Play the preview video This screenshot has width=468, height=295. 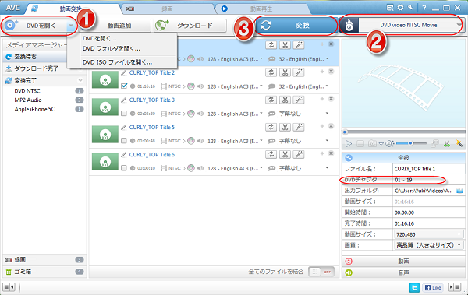coord(349,144)
